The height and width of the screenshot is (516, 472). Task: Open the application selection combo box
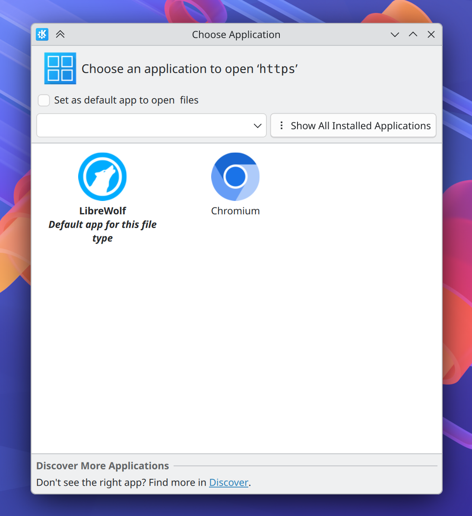coord(151,125)
